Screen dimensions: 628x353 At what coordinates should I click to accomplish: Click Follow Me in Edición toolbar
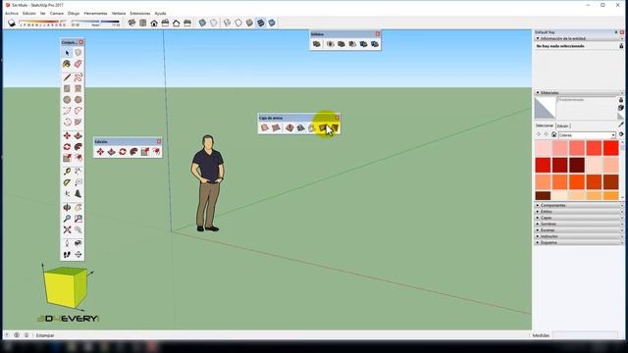click(133, 152)
